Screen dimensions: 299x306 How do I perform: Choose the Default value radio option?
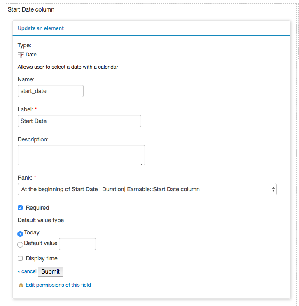point(20,245)
